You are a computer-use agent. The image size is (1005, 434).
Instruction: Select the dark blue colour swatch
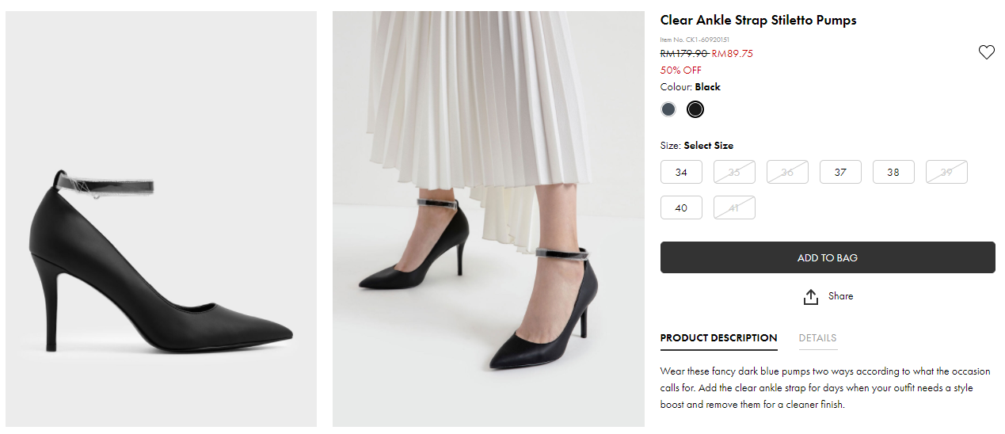coord(668,109)
